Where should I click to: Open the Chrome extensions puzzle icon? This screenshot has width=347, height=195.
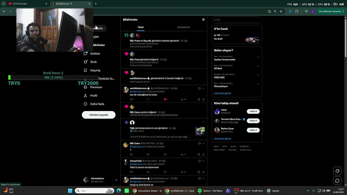click(297, 11)
